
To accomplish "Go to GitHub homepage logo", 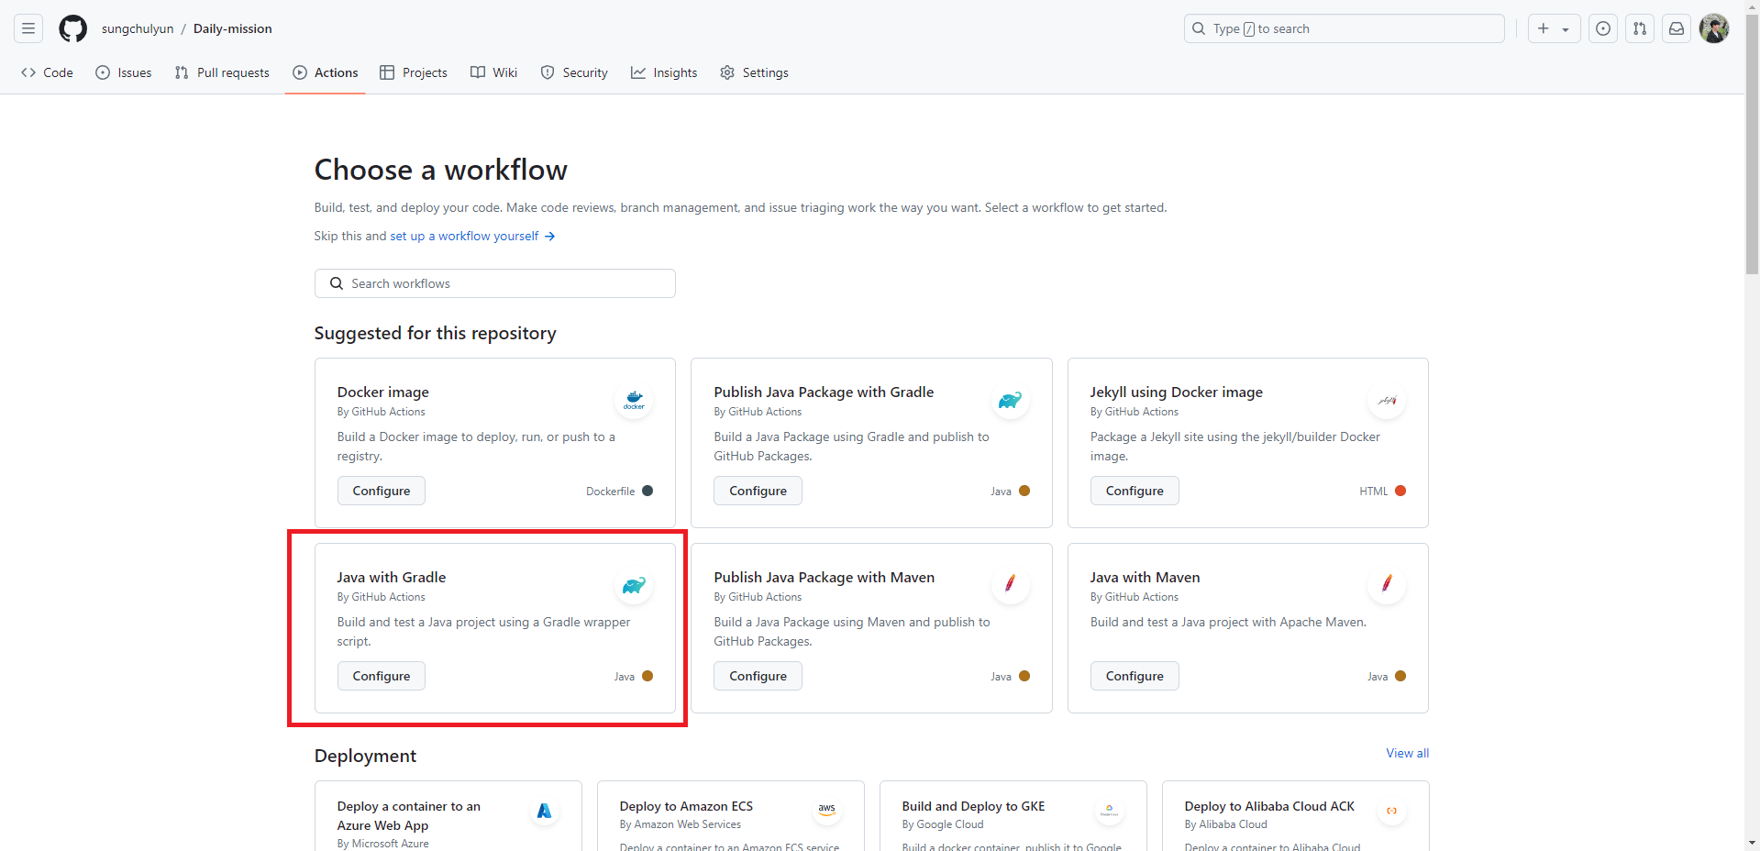I will click(x=73, y=28).
